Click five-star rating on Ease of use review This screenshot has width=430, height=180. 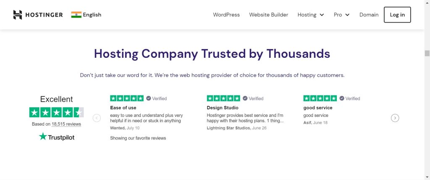click(x=126, y=98)
